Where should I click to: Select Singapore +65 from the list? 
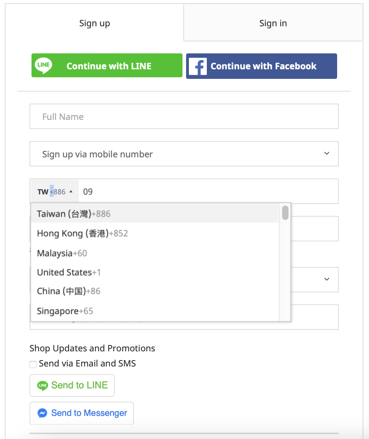tap(155, 311)
